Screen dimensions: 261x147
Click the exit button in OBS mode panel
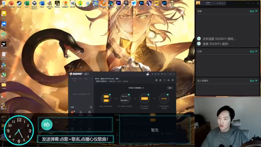[x=170, y=88]
